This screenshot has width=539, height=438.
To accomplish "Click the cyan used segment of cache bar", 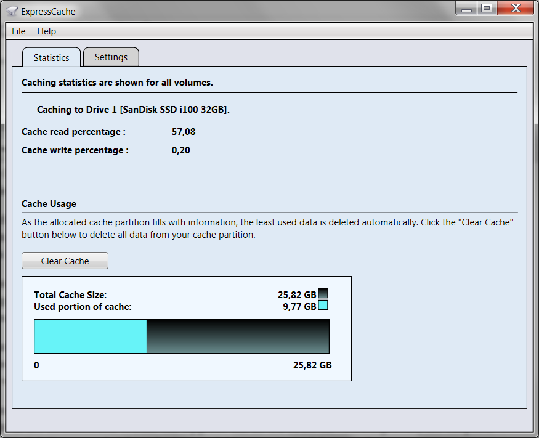I will pyautogui.click(x=91, y=336).
